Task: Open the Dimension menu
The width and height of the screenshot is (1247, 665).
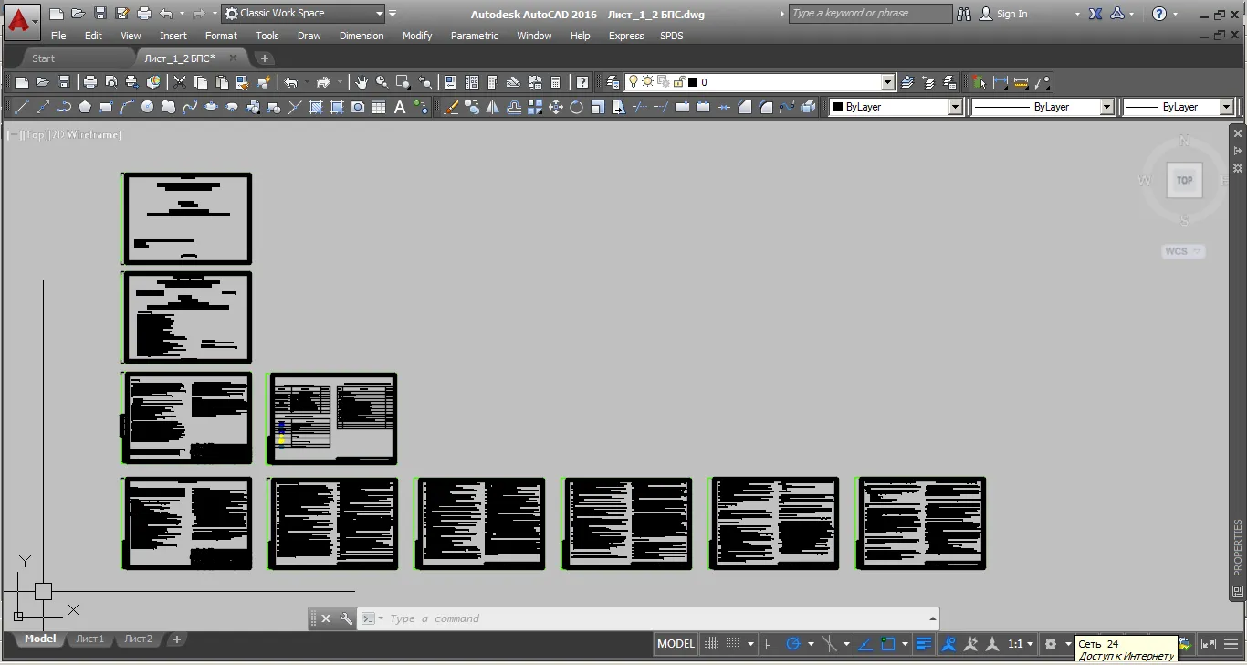Action: pyautogui.click(x=362, y=36)
